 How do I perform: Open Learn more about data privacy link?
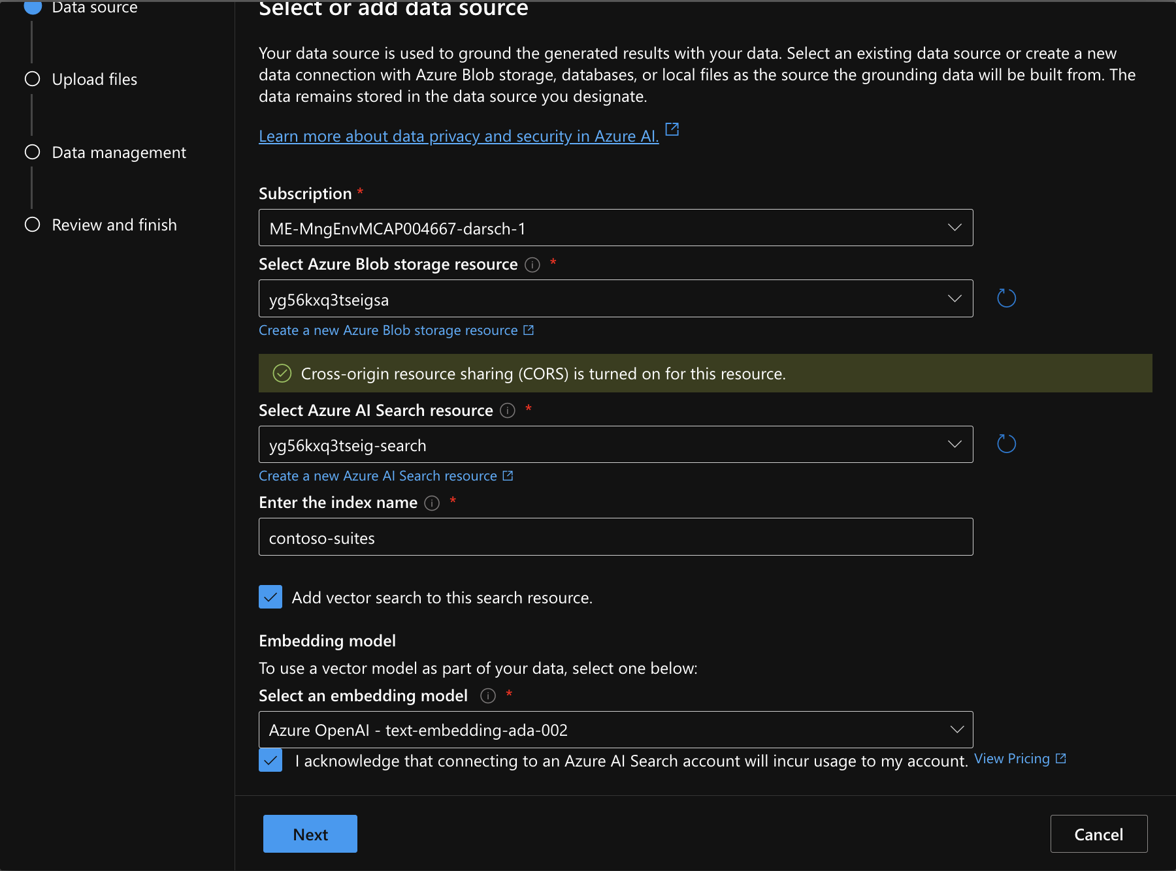pyautogui.click(x=459, y=136)
